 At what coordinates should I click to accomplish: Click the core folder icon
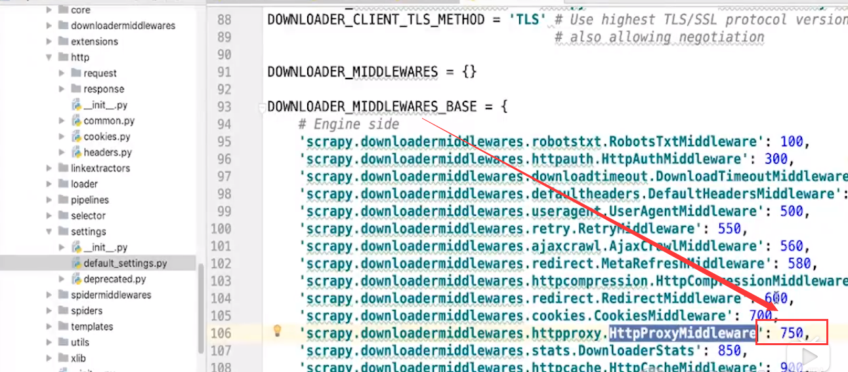click(x=63, y=10)
